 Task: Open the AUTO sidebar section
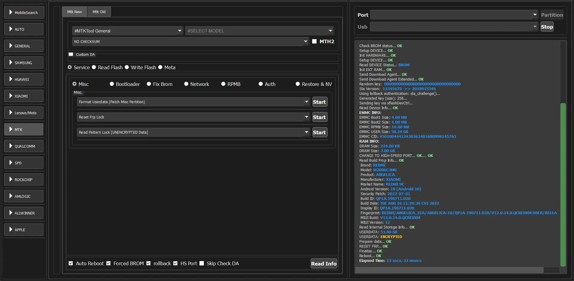[24, 29]
